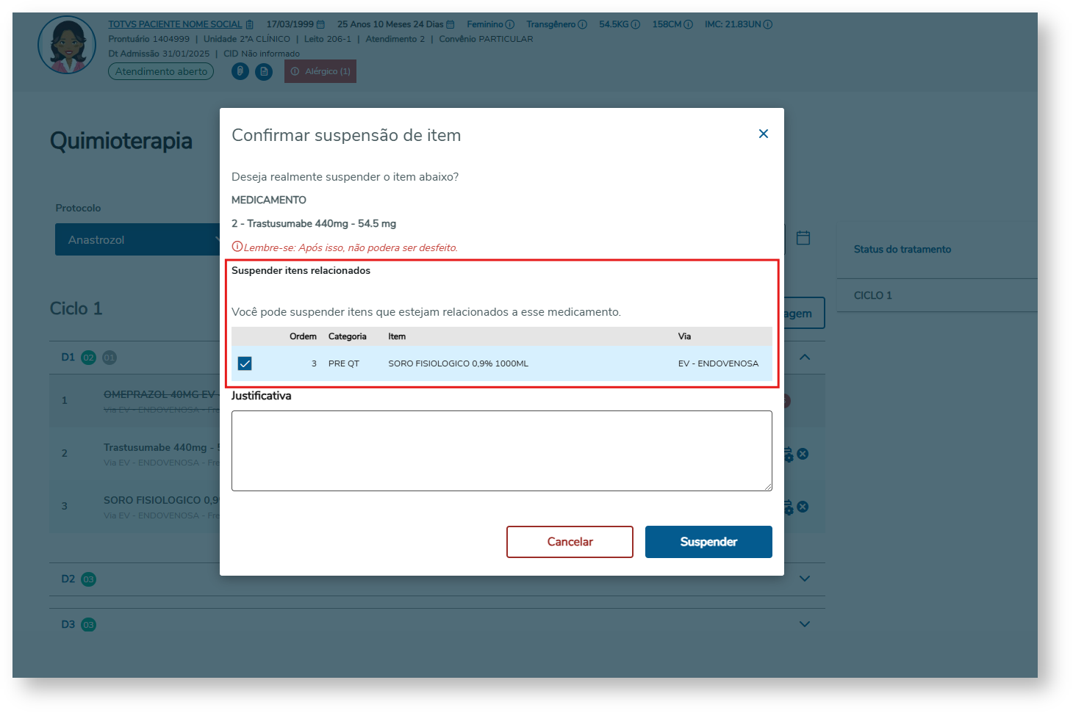Click the gray 01 badge next to D1
Image resolution: width=1073 pixels, height=713 pixels.
pyautogui.click(x=110, y=358)
